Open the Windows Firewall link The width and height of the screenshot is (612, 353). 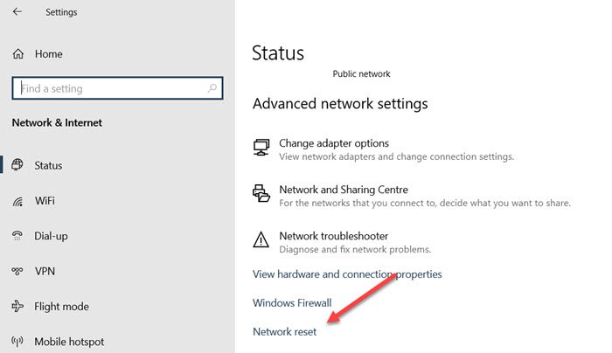pos(292,302)
